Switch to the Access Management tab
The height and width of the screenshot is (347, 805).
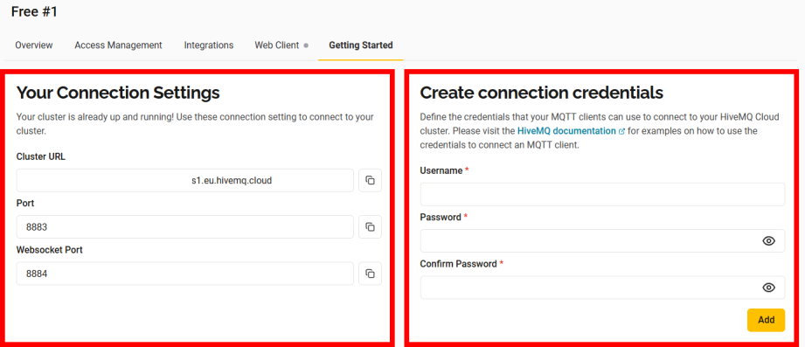pos(118,45)
